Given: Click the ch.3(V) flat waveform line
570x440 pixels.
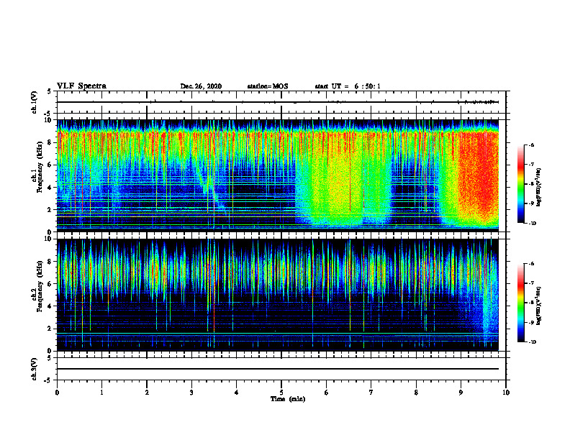Looking at the screenshot, I should pos(278,369).
